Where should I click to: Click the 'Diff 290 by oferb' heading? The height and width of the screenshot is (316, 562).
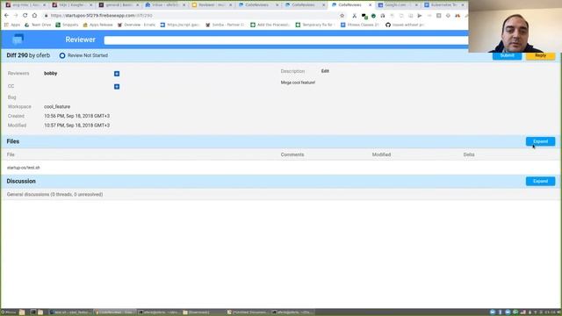point(28,55)
